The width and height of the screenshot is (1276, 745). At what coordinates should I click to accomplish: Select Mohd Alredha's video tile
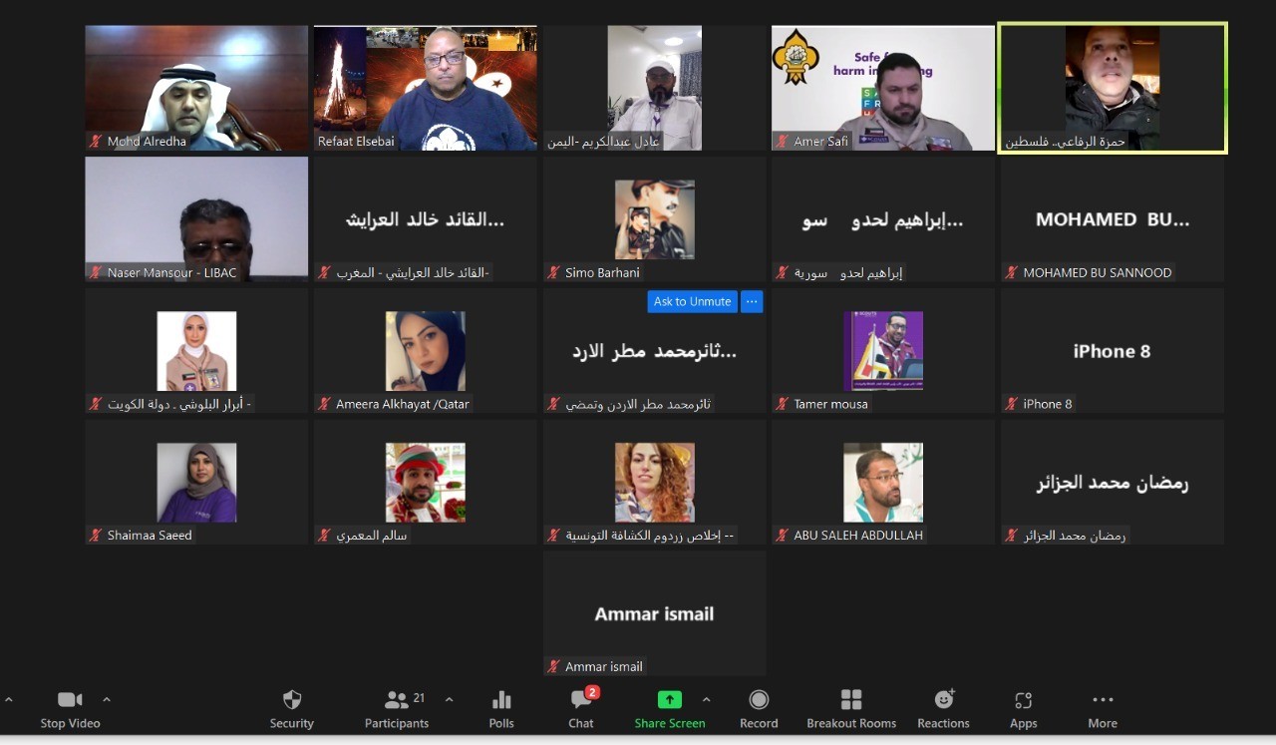196,88
